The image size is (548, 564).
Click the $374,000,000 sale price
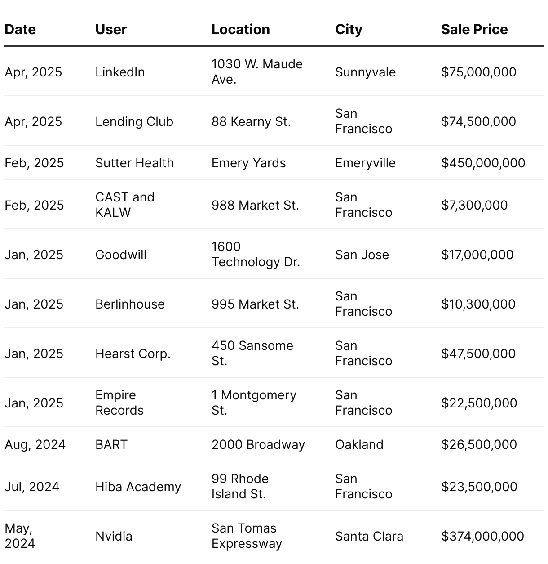(x=482, y=536)
